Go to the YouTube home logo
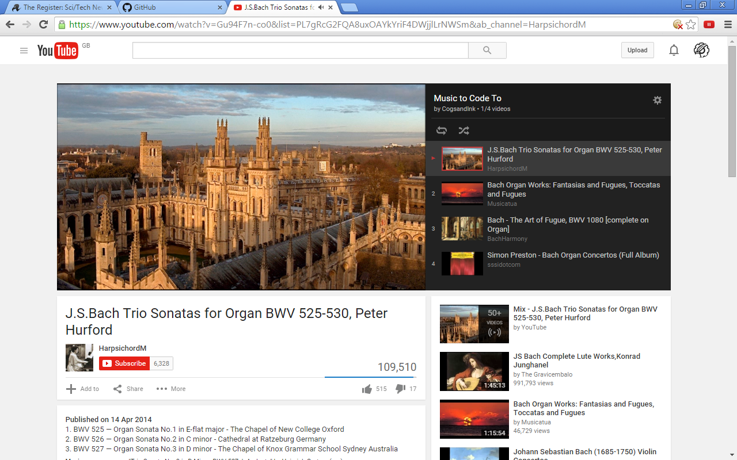Image resolution: width=737 pixels, height=460 pixels. 58,51
